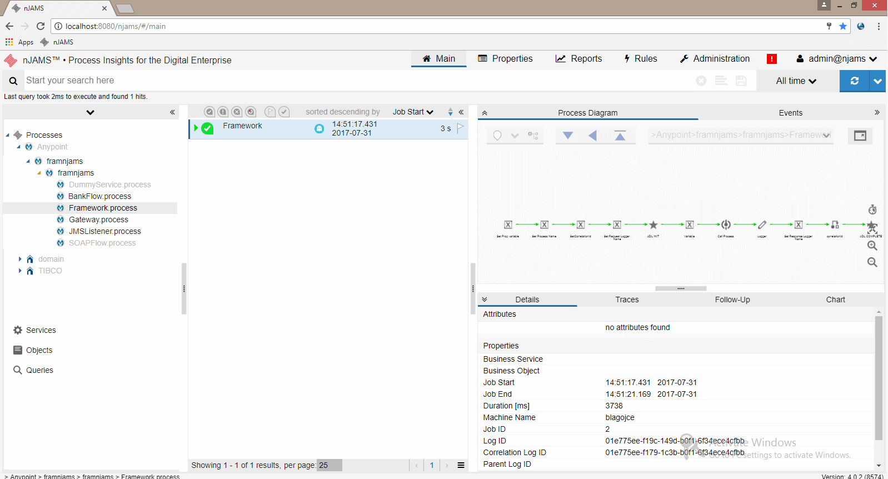Select the Set Prop variable node
Image resolution: width=888 pixels, height=479 pixels.
coord(508,224)
